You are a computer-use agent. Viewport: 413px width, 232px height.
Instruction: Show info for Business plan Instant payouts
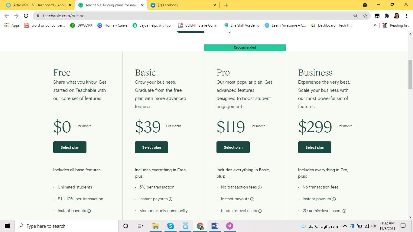(334, 199)
